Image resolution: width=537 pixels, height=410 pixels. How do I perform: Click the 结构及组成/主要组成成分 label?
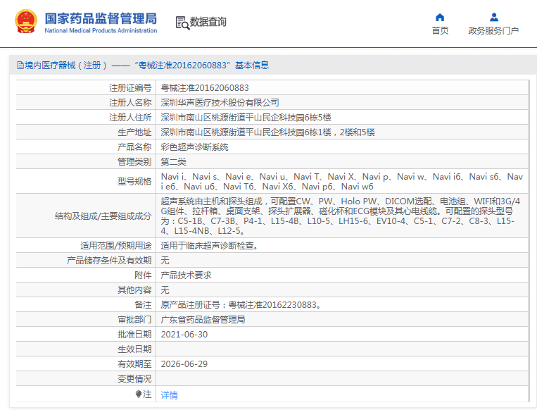(103, 216)
